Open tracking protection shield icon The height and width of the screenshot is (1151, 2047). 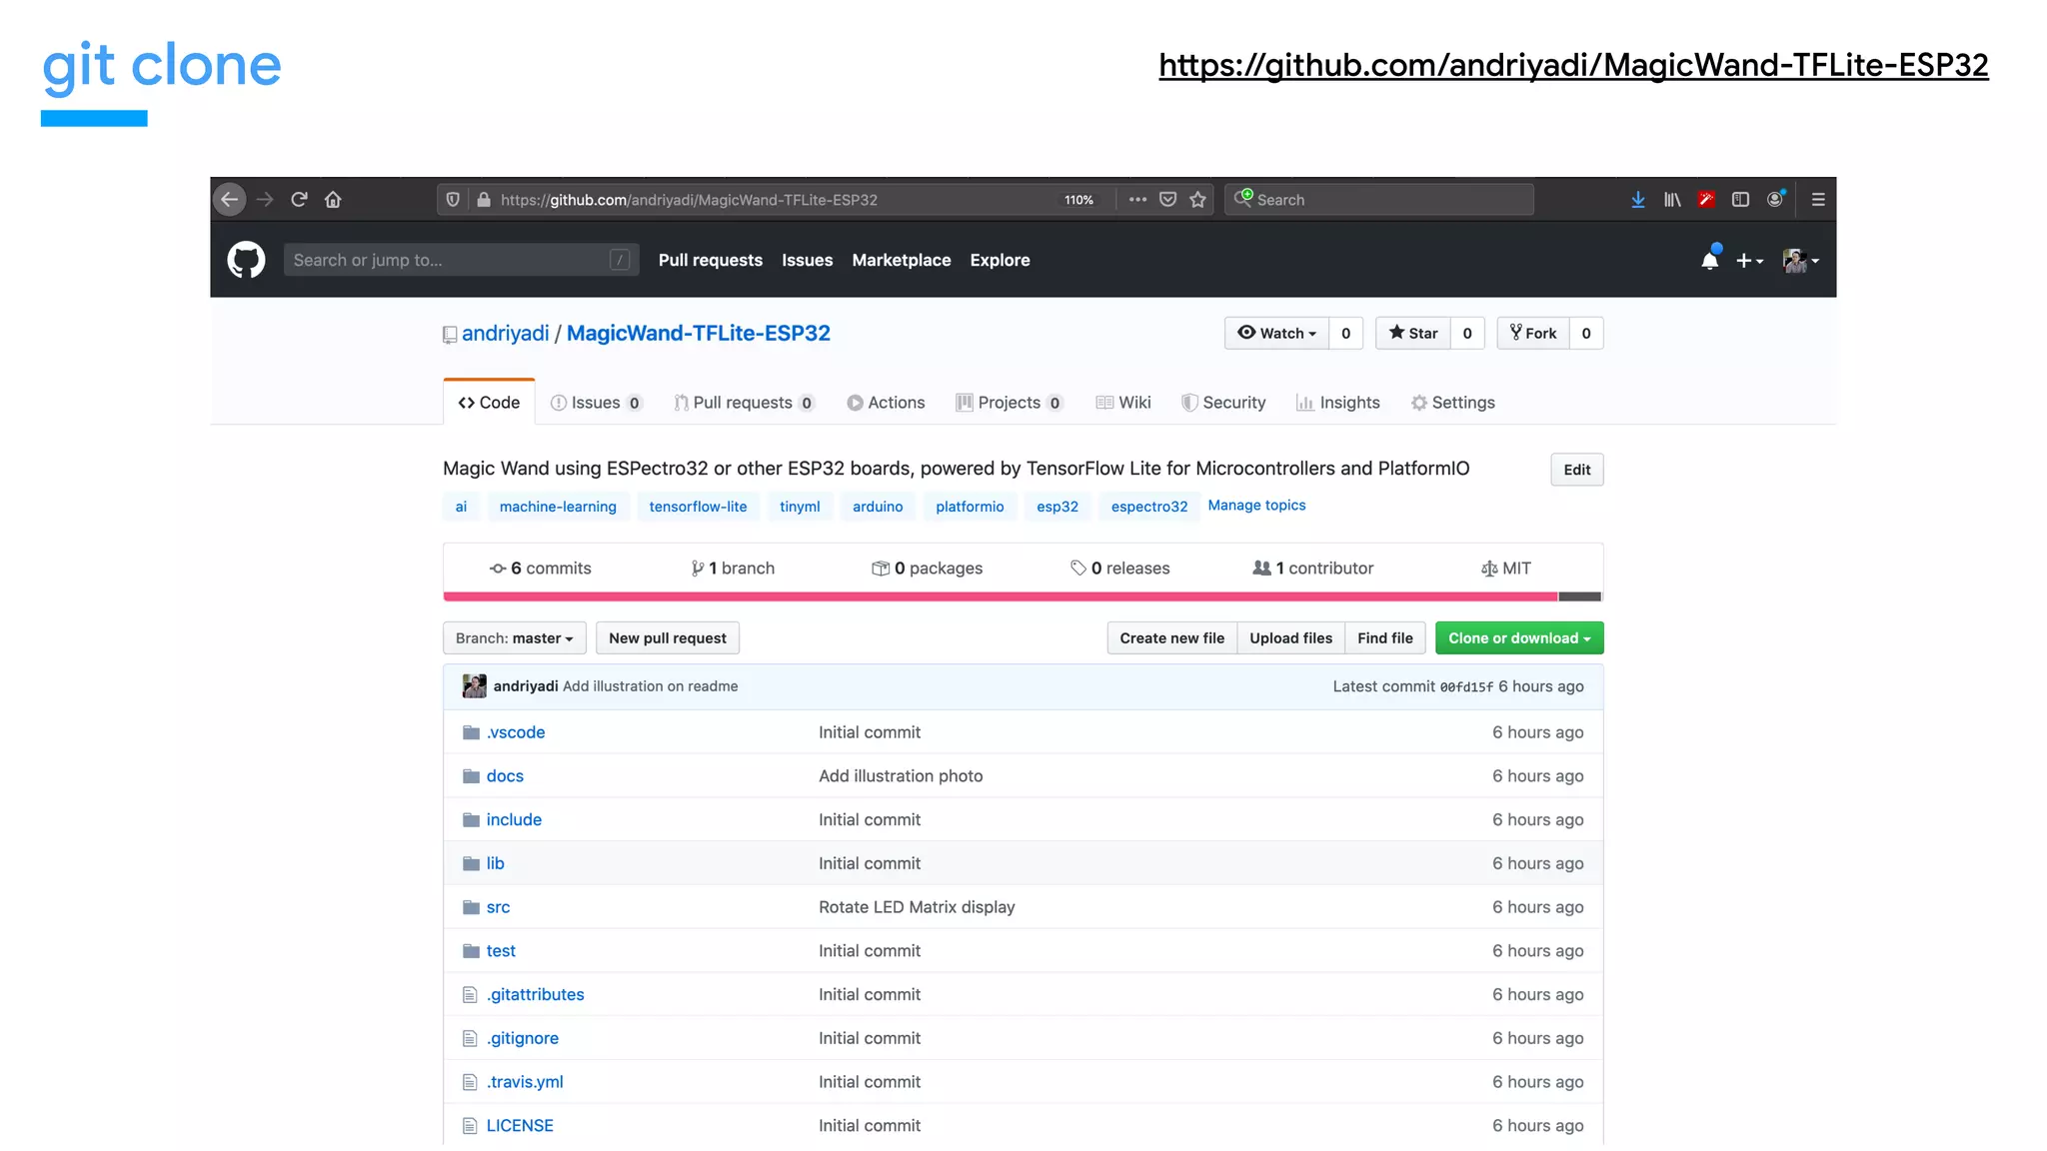tap(453, 199)
